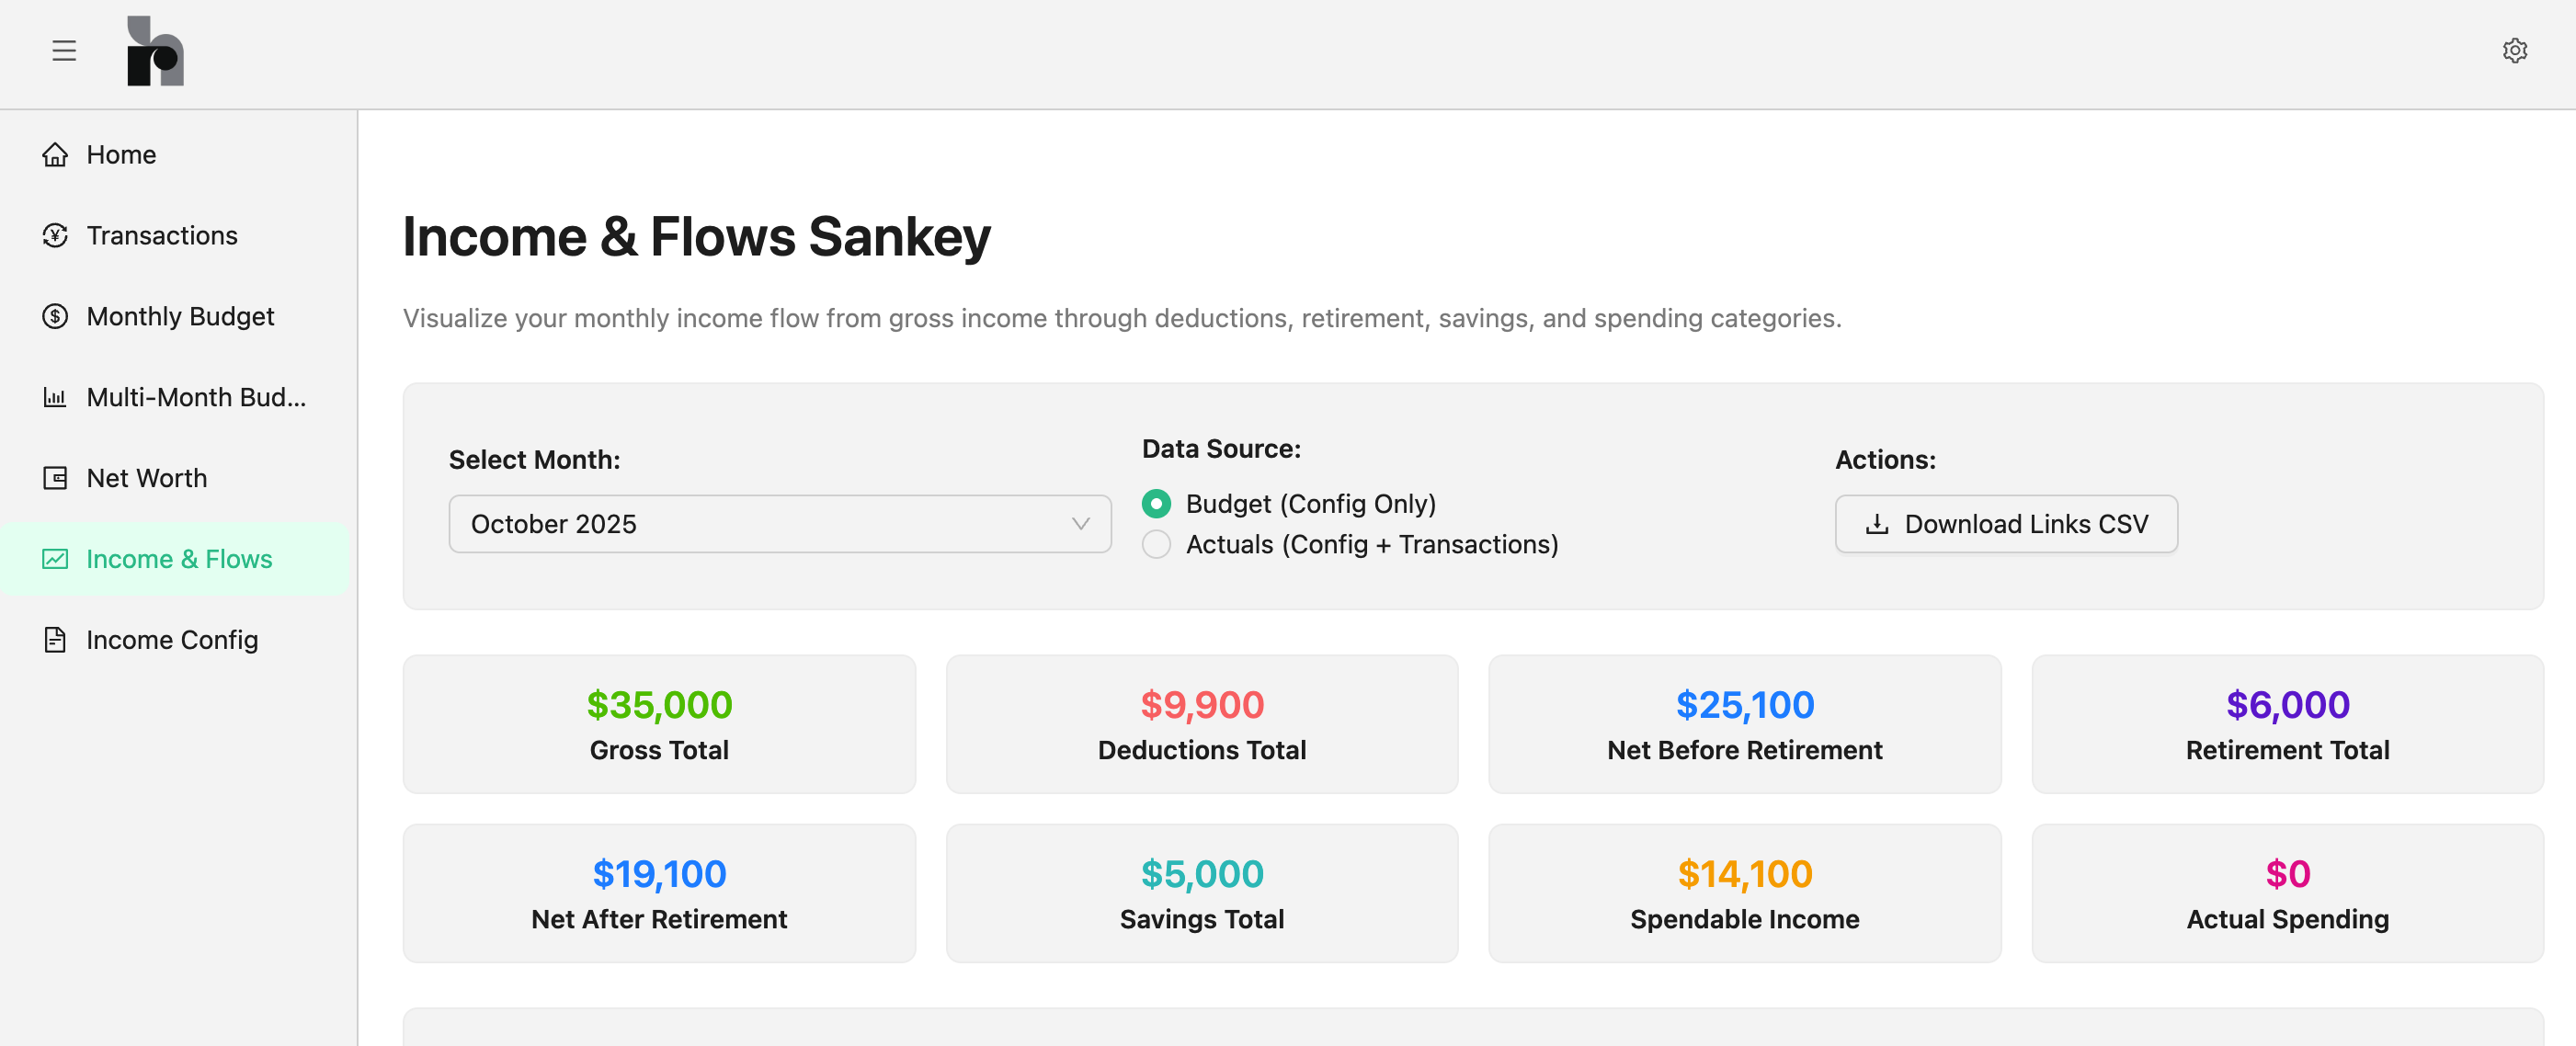Open the settings gear icon
This screenshot has width=2576, height=1046.
coord(2516,51)
